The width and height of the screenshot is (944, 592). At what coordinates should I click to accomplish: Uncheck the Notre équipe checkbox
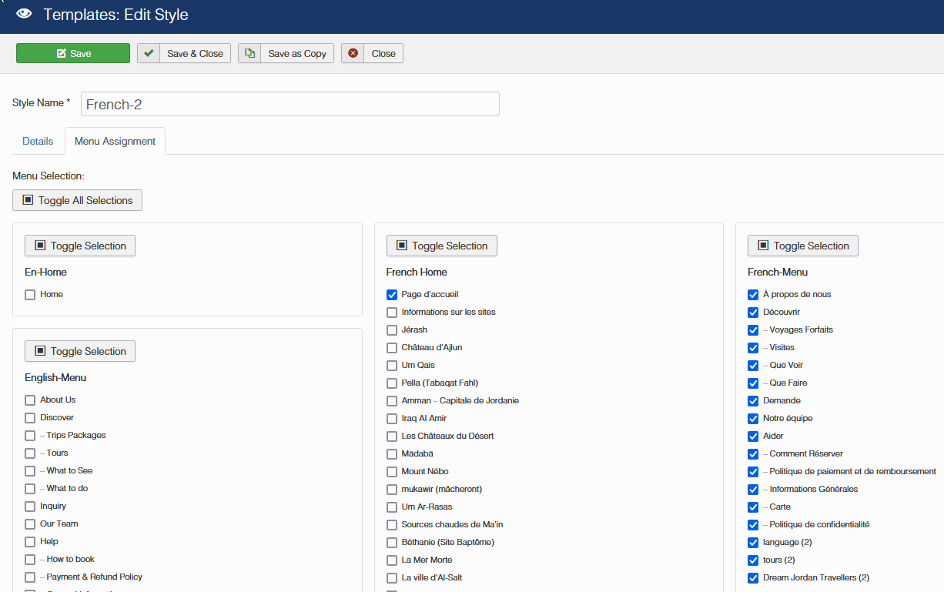(x=753, y=419)
